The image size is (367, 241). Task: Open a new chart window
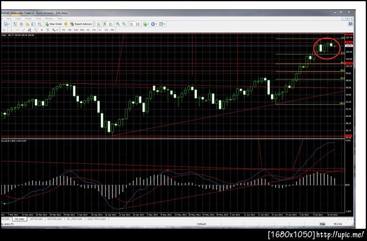(6, 24)
